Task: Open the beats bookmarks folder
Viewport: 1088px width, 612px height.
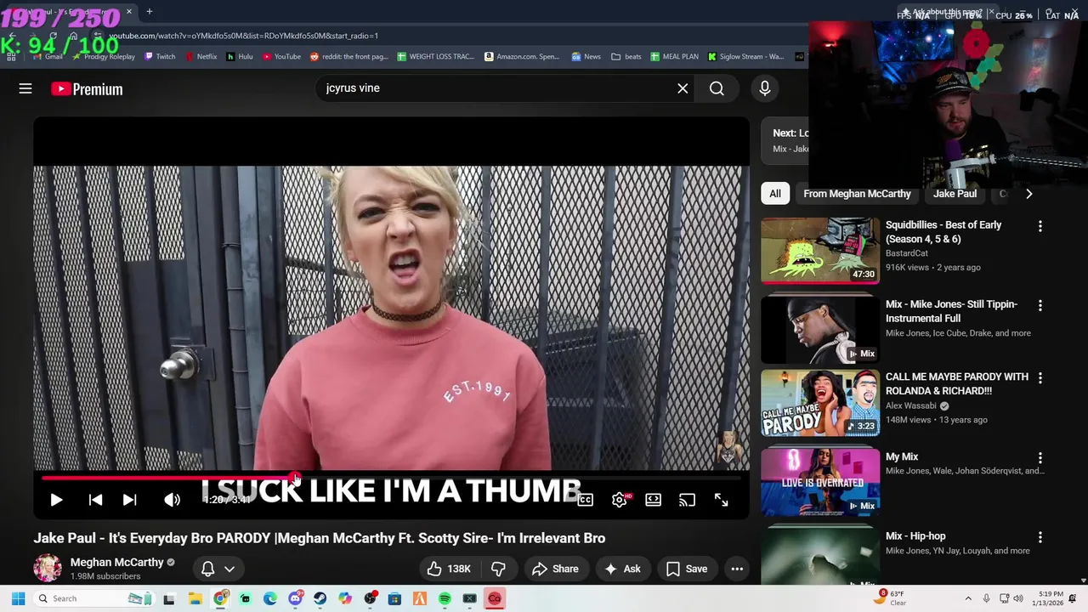Action: (x=626, y=57)
